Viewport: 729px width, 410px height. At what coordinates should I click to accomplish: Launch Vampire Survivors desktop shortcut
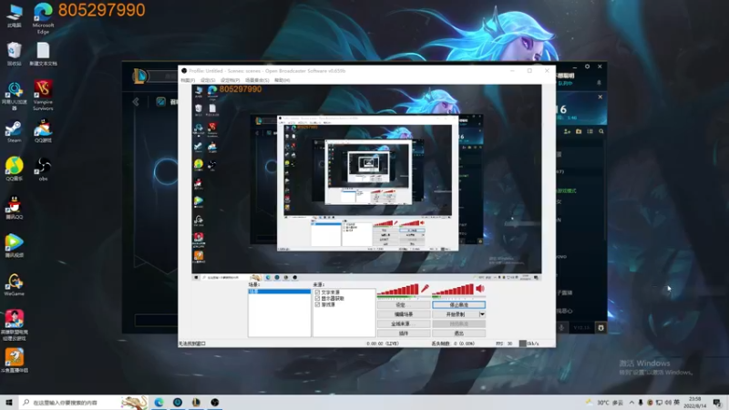(43, 96)
